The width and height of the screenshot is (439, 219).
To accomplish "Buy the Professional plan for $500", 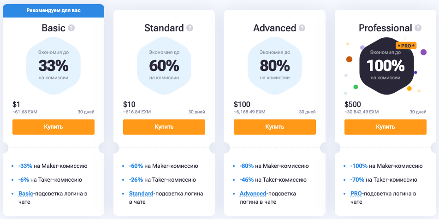I will 385,127.
